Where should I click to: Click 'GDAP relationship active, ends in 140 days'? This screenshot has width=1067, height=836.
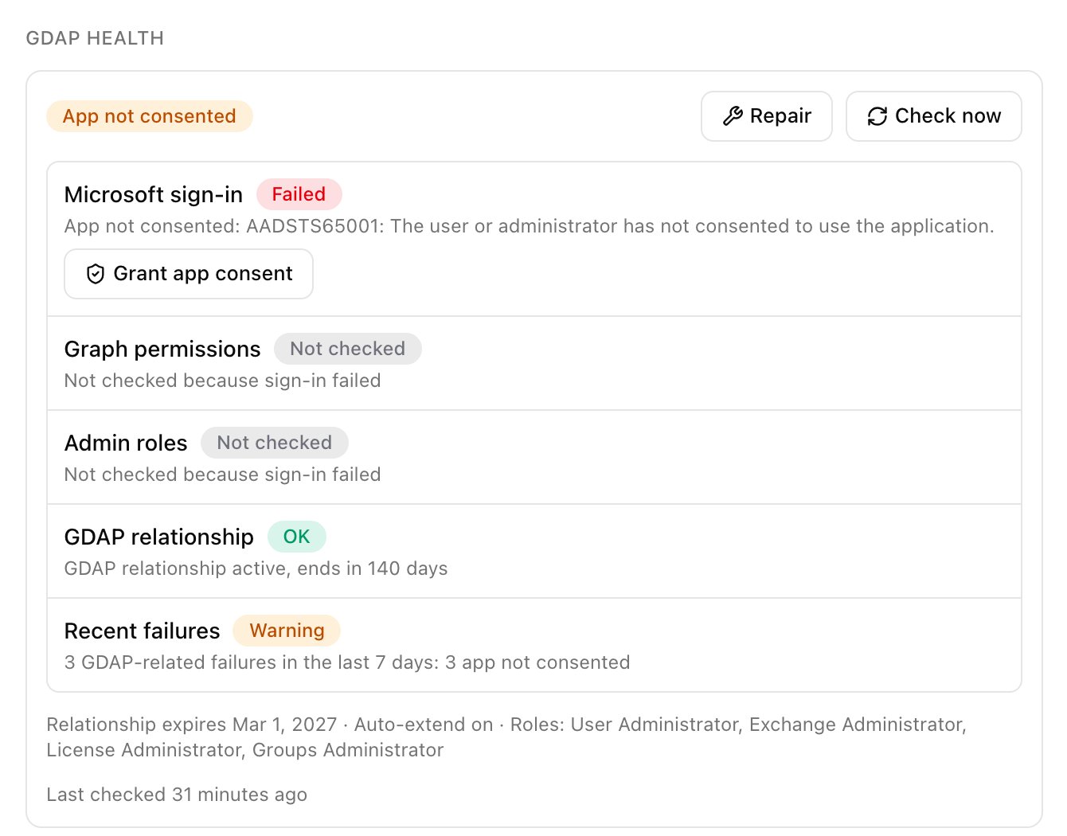pos(256,568)
